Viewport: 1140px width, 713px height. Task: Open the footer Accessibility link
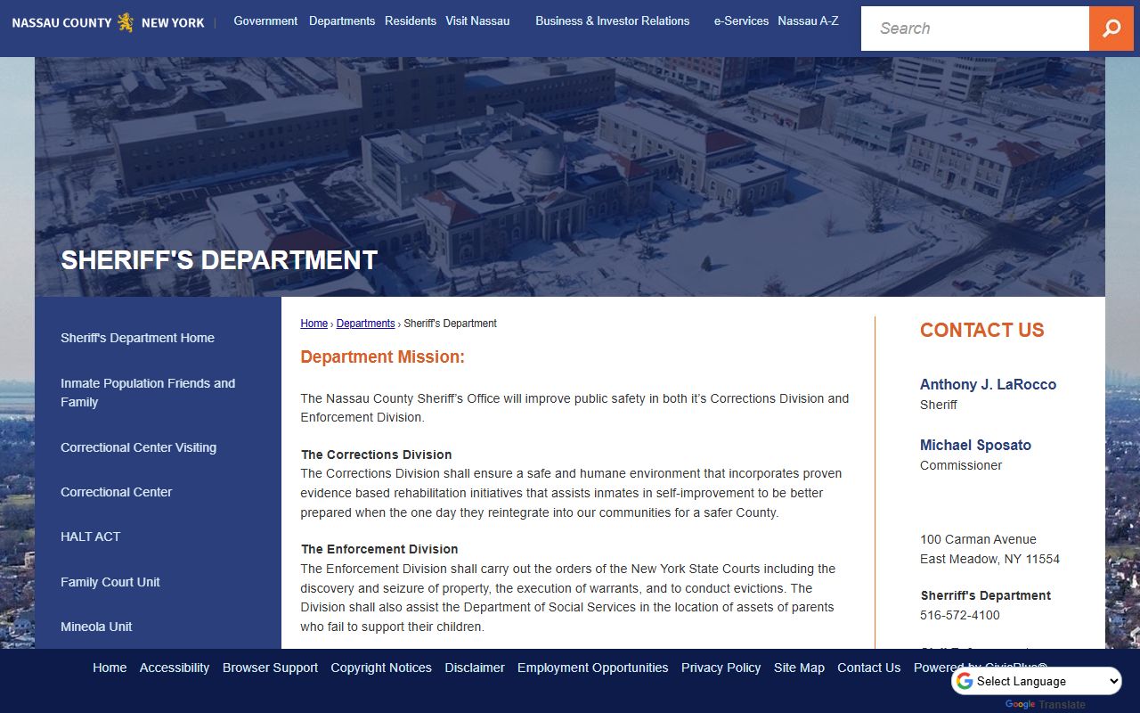(x=175, y=668)
